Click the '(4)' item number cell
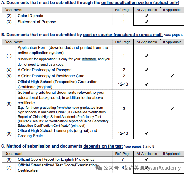Viewport: 186px width, 175px height. click(x=9, y=70)
